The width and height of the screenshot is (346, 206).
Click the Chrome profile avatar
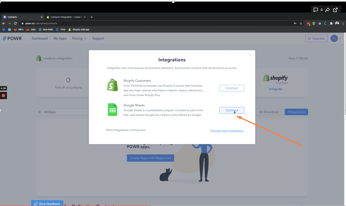(337, 24)
